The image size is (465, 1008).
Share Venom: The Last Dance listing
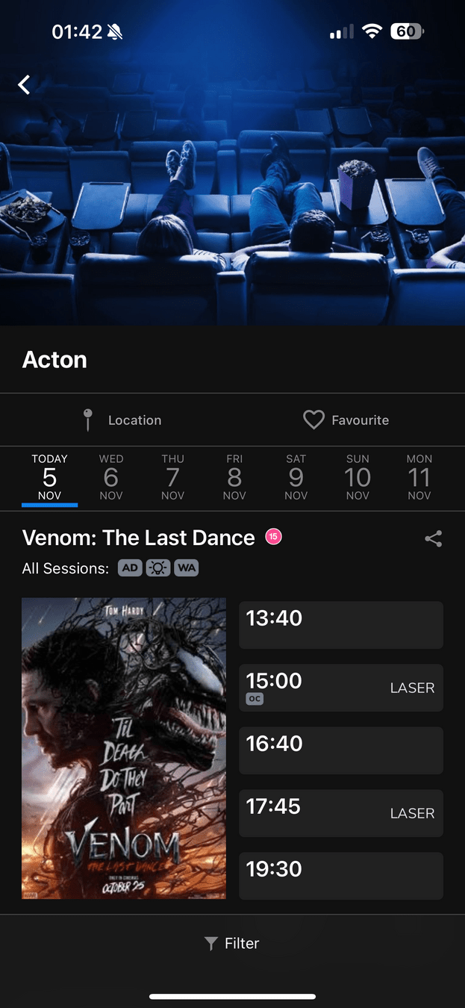coord(434,538)
